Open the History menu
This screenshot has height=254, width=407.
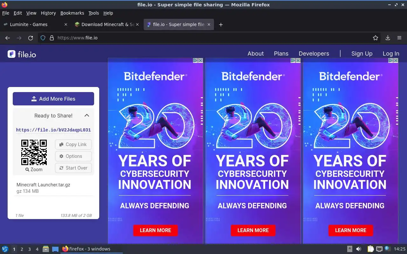click(48, 13)
